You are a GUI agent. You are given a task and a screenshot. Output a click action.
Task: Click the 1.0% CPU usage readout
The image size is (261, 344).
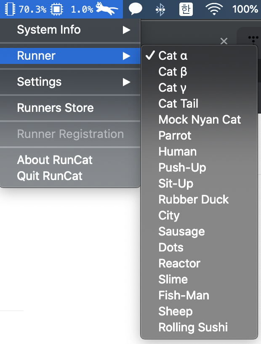tap(82, 9)
